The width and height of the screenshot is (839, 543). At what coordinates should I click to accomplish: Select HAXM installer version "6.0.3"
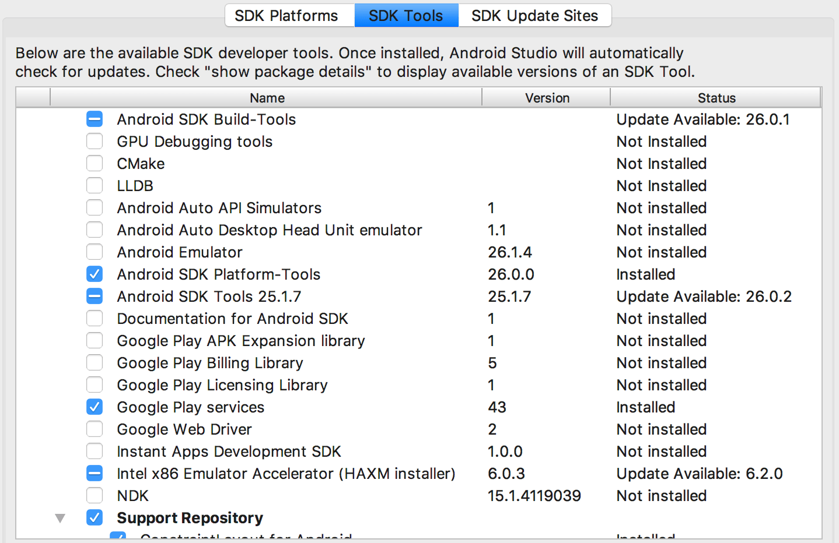[x=506, y=474]
